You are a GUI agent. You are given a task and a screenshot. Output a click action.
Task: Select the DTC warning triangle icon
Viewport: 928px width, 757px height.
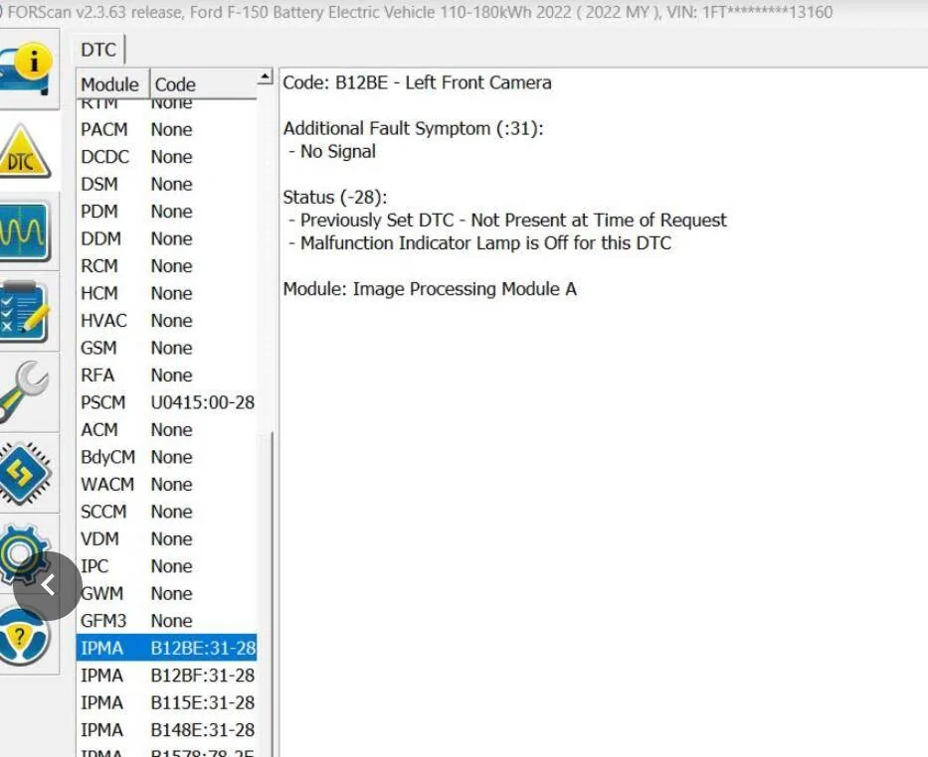[x=22, y=156]
